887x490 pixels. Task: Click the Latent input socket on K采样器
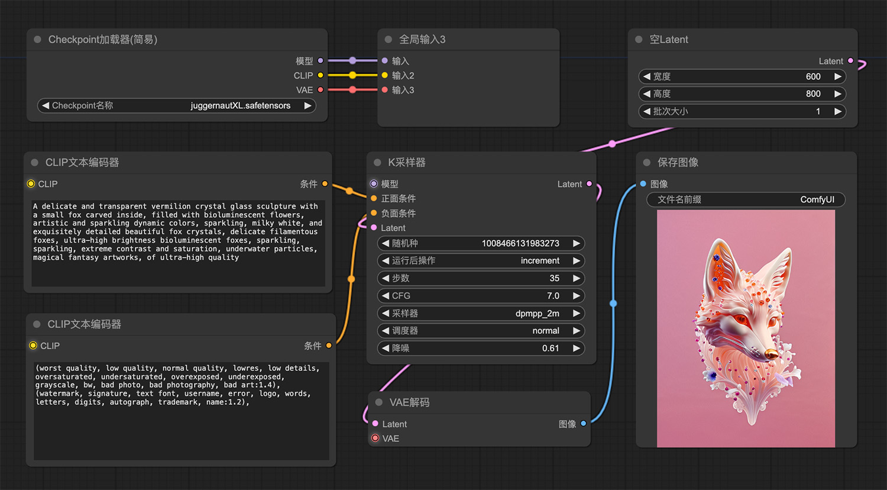click(x=374, y=228)
